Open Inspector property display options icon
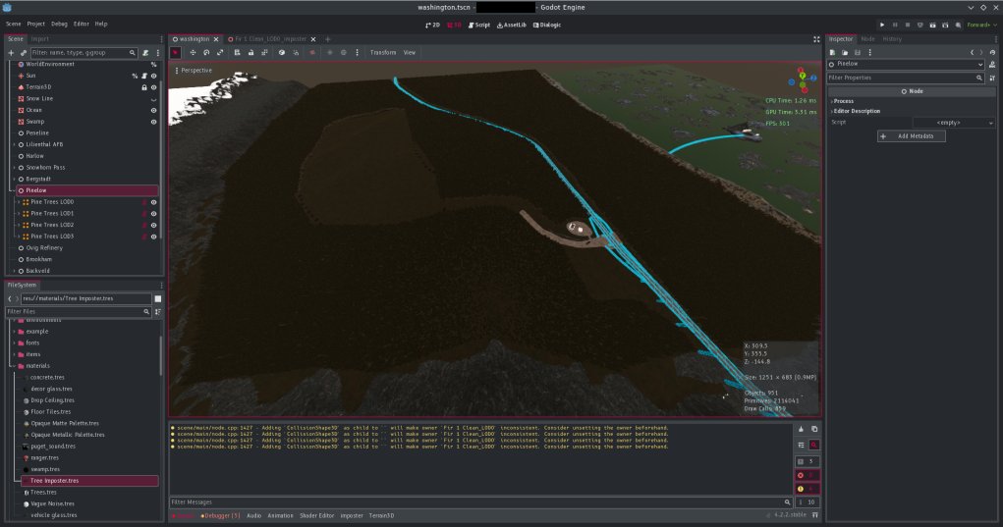This screenshot has height=527, width=1003. click(x=992, y=78)
